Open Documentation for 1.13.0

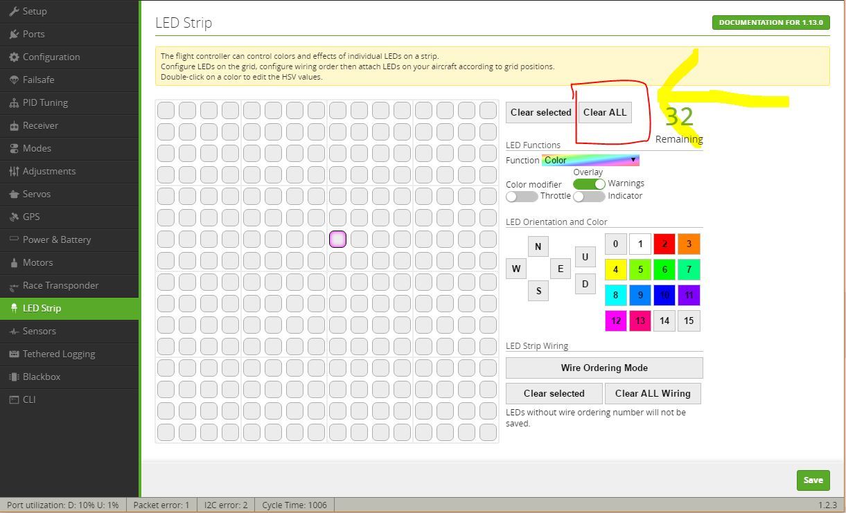click(771, 22)
